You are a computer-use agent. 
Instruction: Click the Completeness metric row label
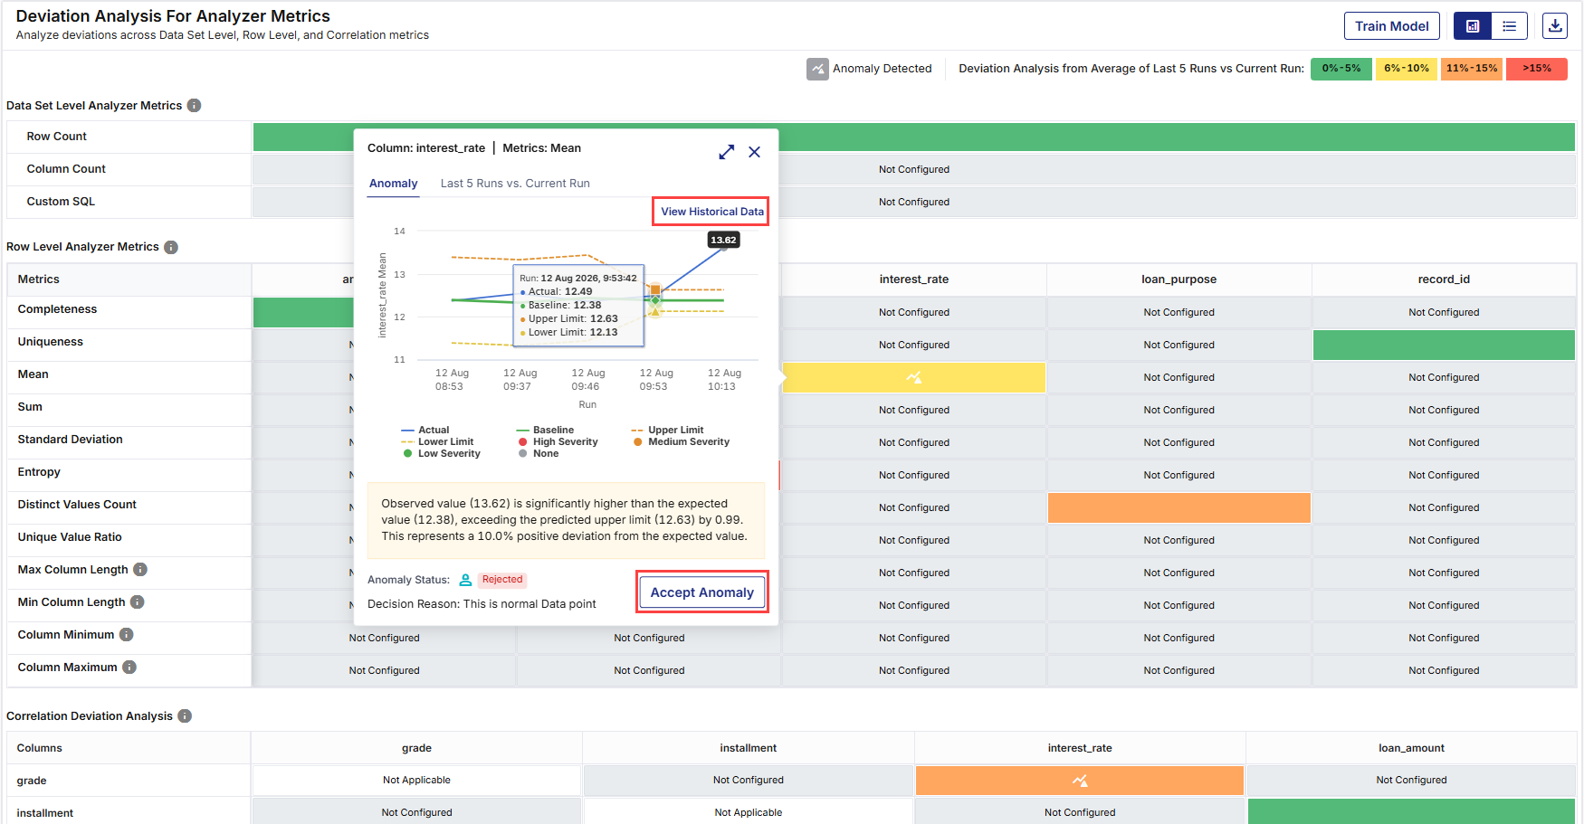[57, 309]
